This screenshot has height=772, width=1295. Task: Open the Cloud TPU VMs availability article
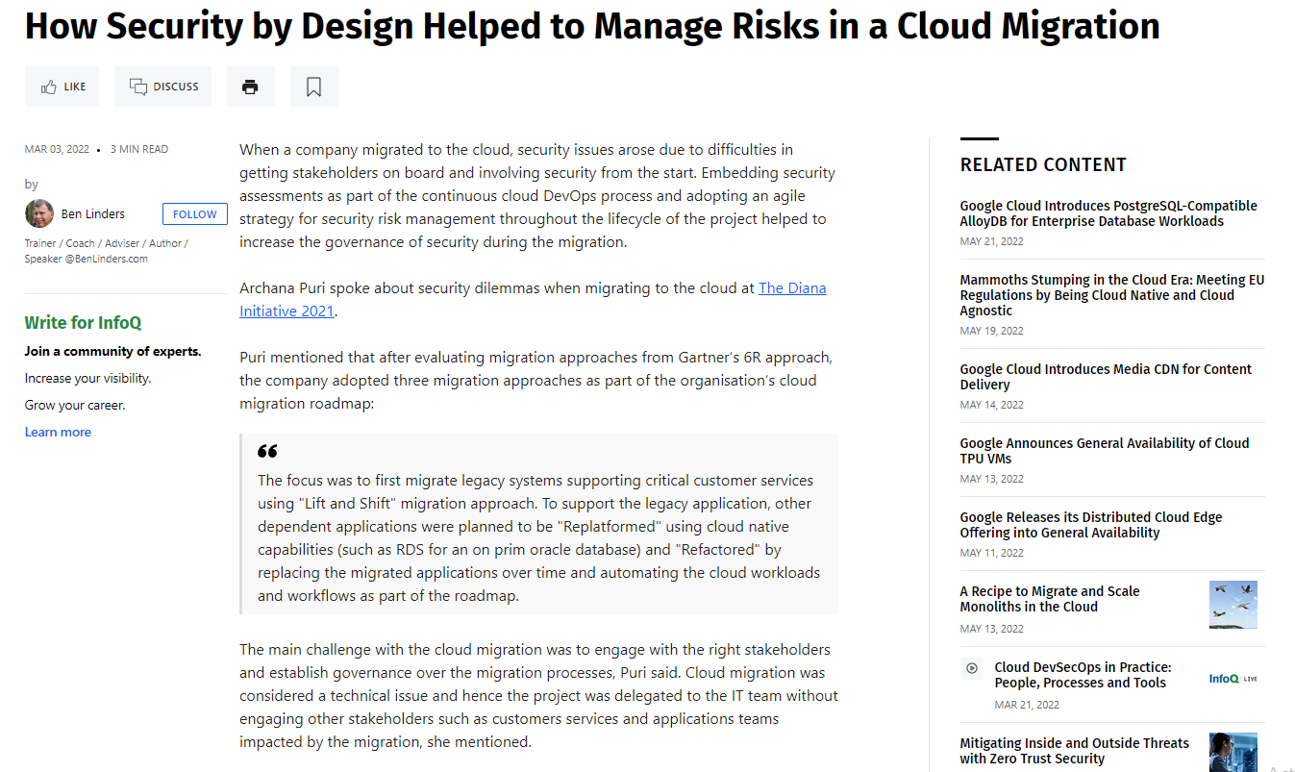tap(1105, 450)
